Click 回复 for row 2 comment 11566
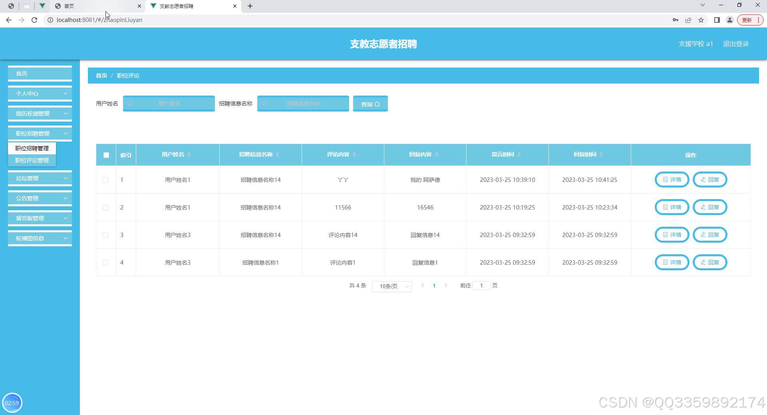This screenshot has width=767, height=415. click(x=710, y=207)
